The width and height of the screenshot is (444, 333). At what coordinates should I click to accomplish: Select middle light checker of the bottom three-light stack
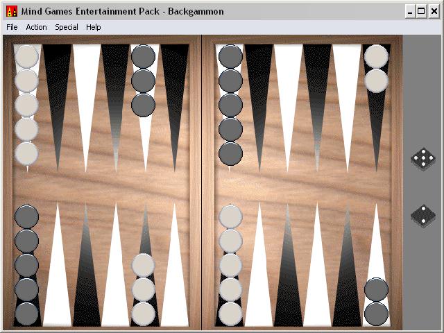(x=144, y=290)
